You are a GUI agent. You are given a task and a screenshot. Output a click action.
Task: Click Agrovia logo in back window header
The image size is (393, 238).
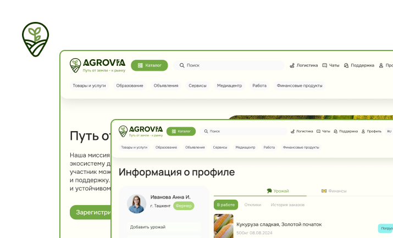click(97, 65)
